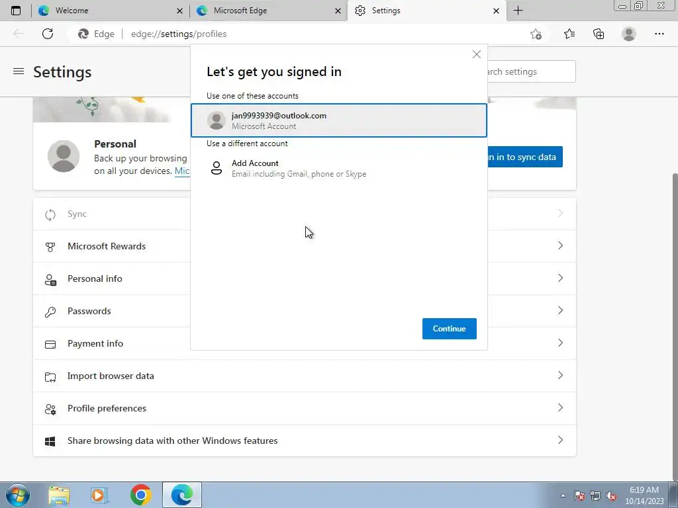Open File Explorer from the taskbar

coord(59,495)
